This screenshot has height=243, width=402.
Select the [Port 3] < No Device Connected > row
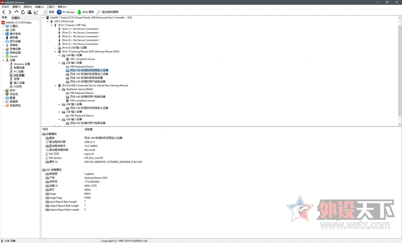(x=80, y=37)
